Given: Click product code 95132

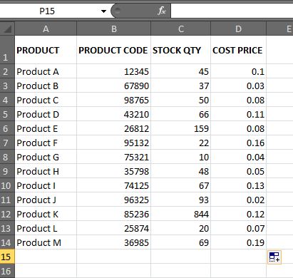Looking at the screenshot, I should [x=113, y=143].
